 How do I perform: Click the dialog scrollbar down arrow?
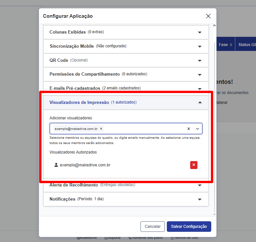(x=215, y=214)
